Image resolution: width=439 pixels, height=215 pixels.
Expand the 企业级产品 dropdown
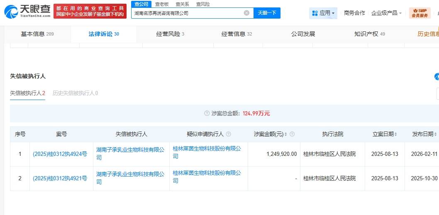pos(386,13)
